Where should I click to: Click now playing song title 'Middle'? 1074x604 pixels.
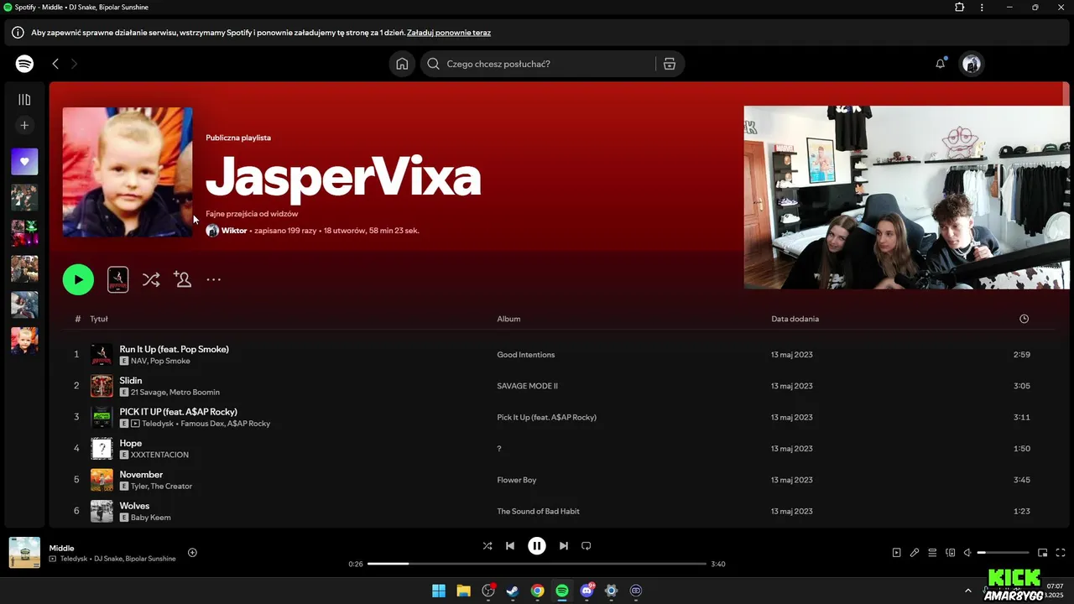click(x=61, y=548)
